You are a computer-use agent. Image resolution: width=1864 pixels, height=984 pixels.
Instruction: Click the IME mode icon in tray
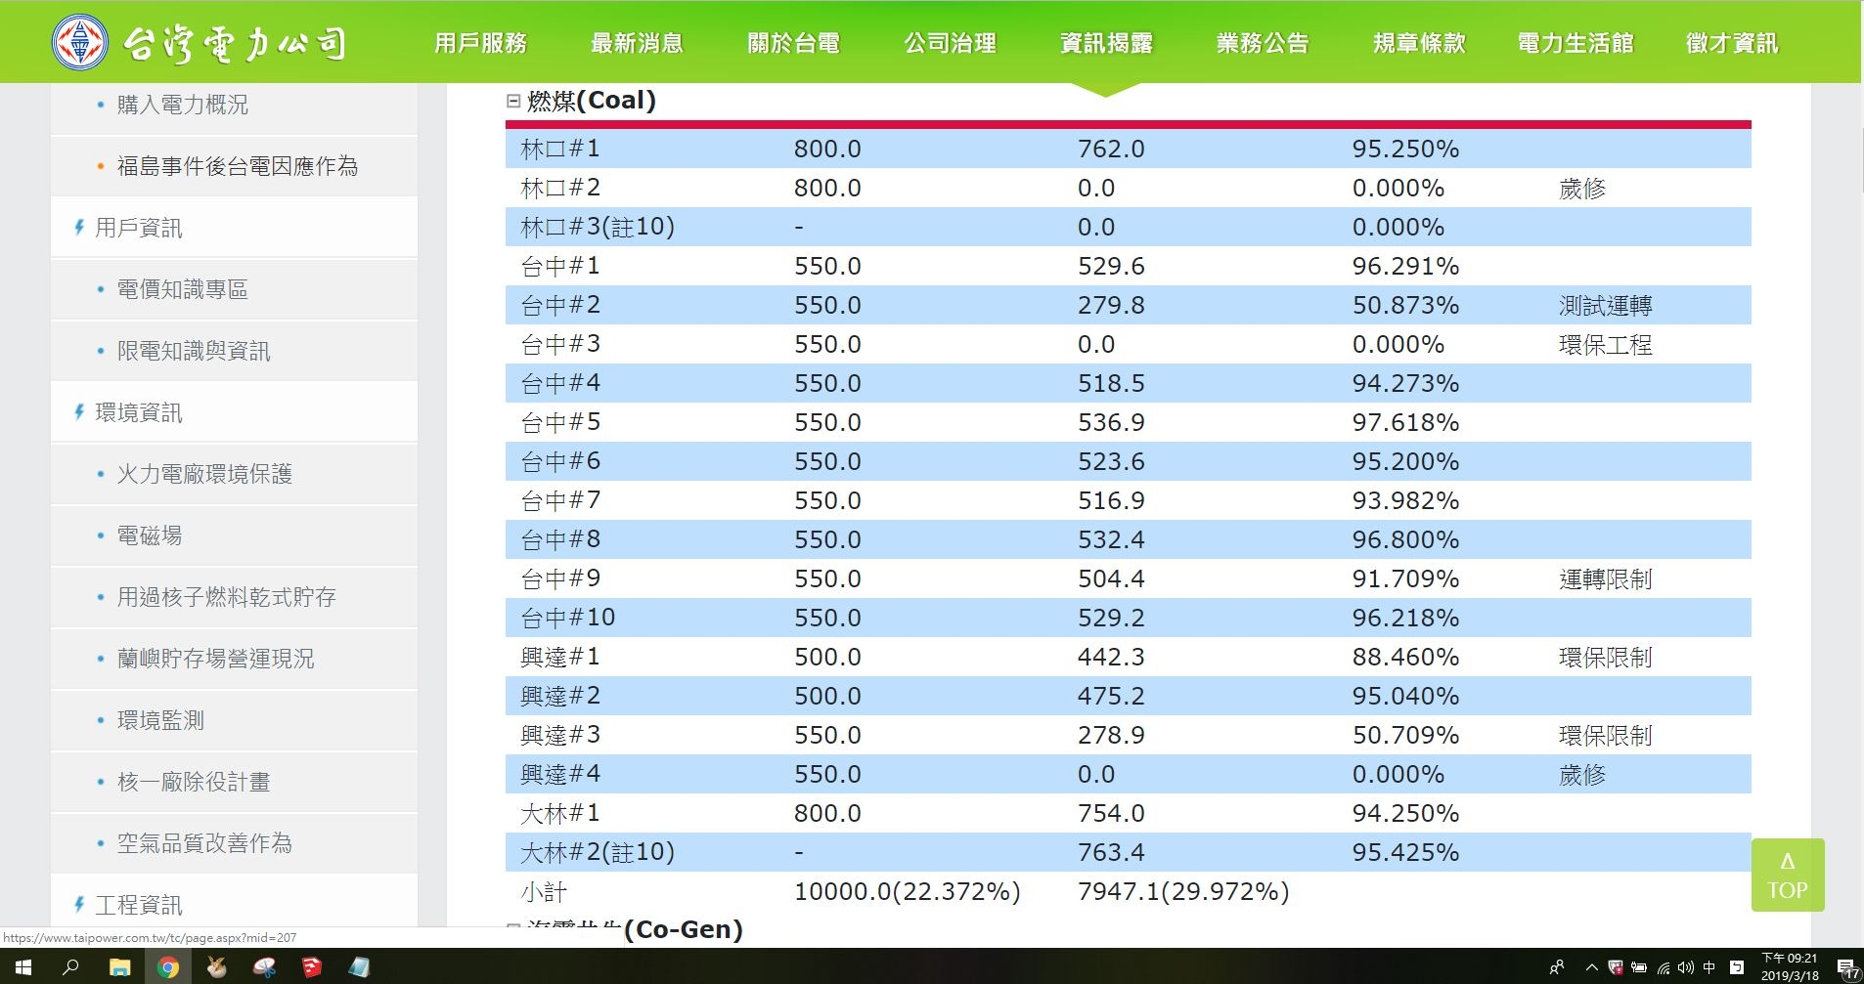pos(1736,967)
